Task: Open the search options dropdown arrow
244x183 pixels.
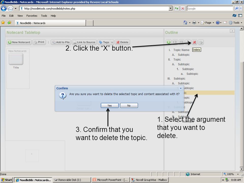Action: (241, 8)
